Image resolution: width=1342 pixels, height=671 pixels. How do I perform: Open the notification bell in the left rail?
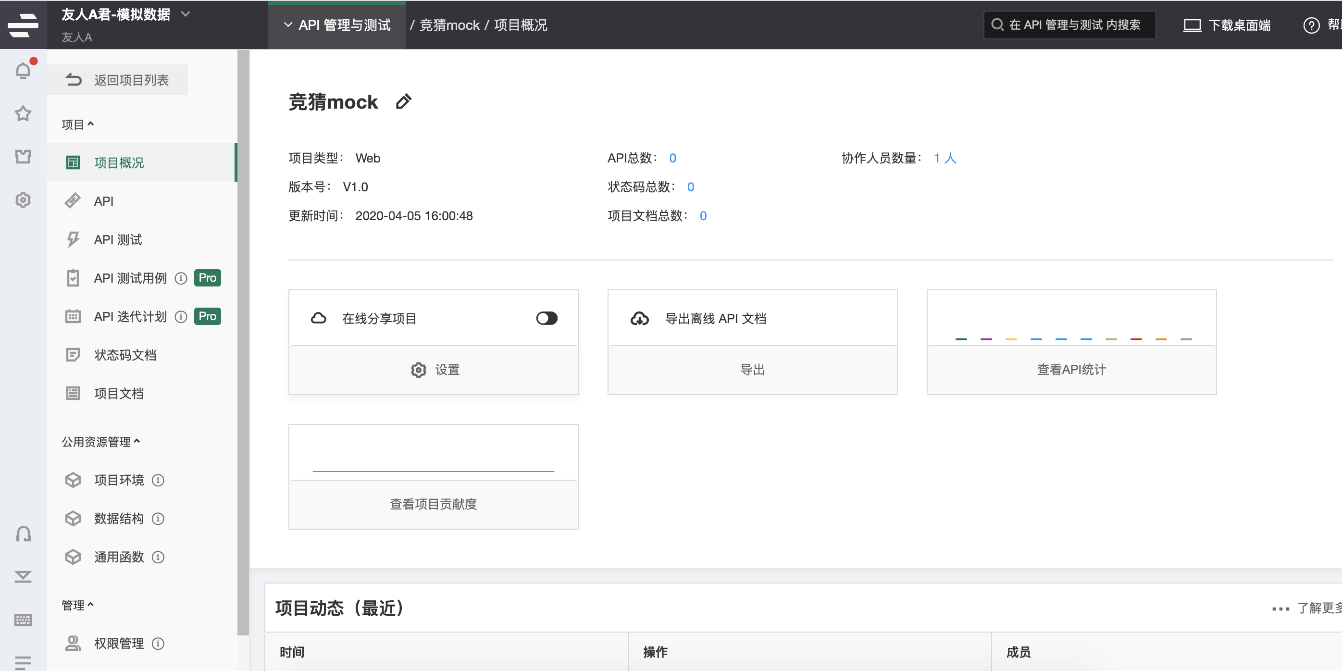click(23, 70)
